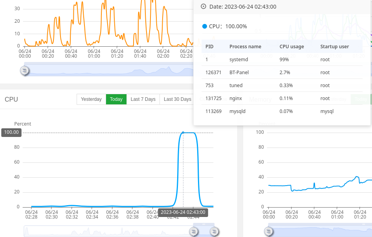This screenshot has width=372, height=237.
Task: Click the target icon beside Date
Action: pos(203,6)
